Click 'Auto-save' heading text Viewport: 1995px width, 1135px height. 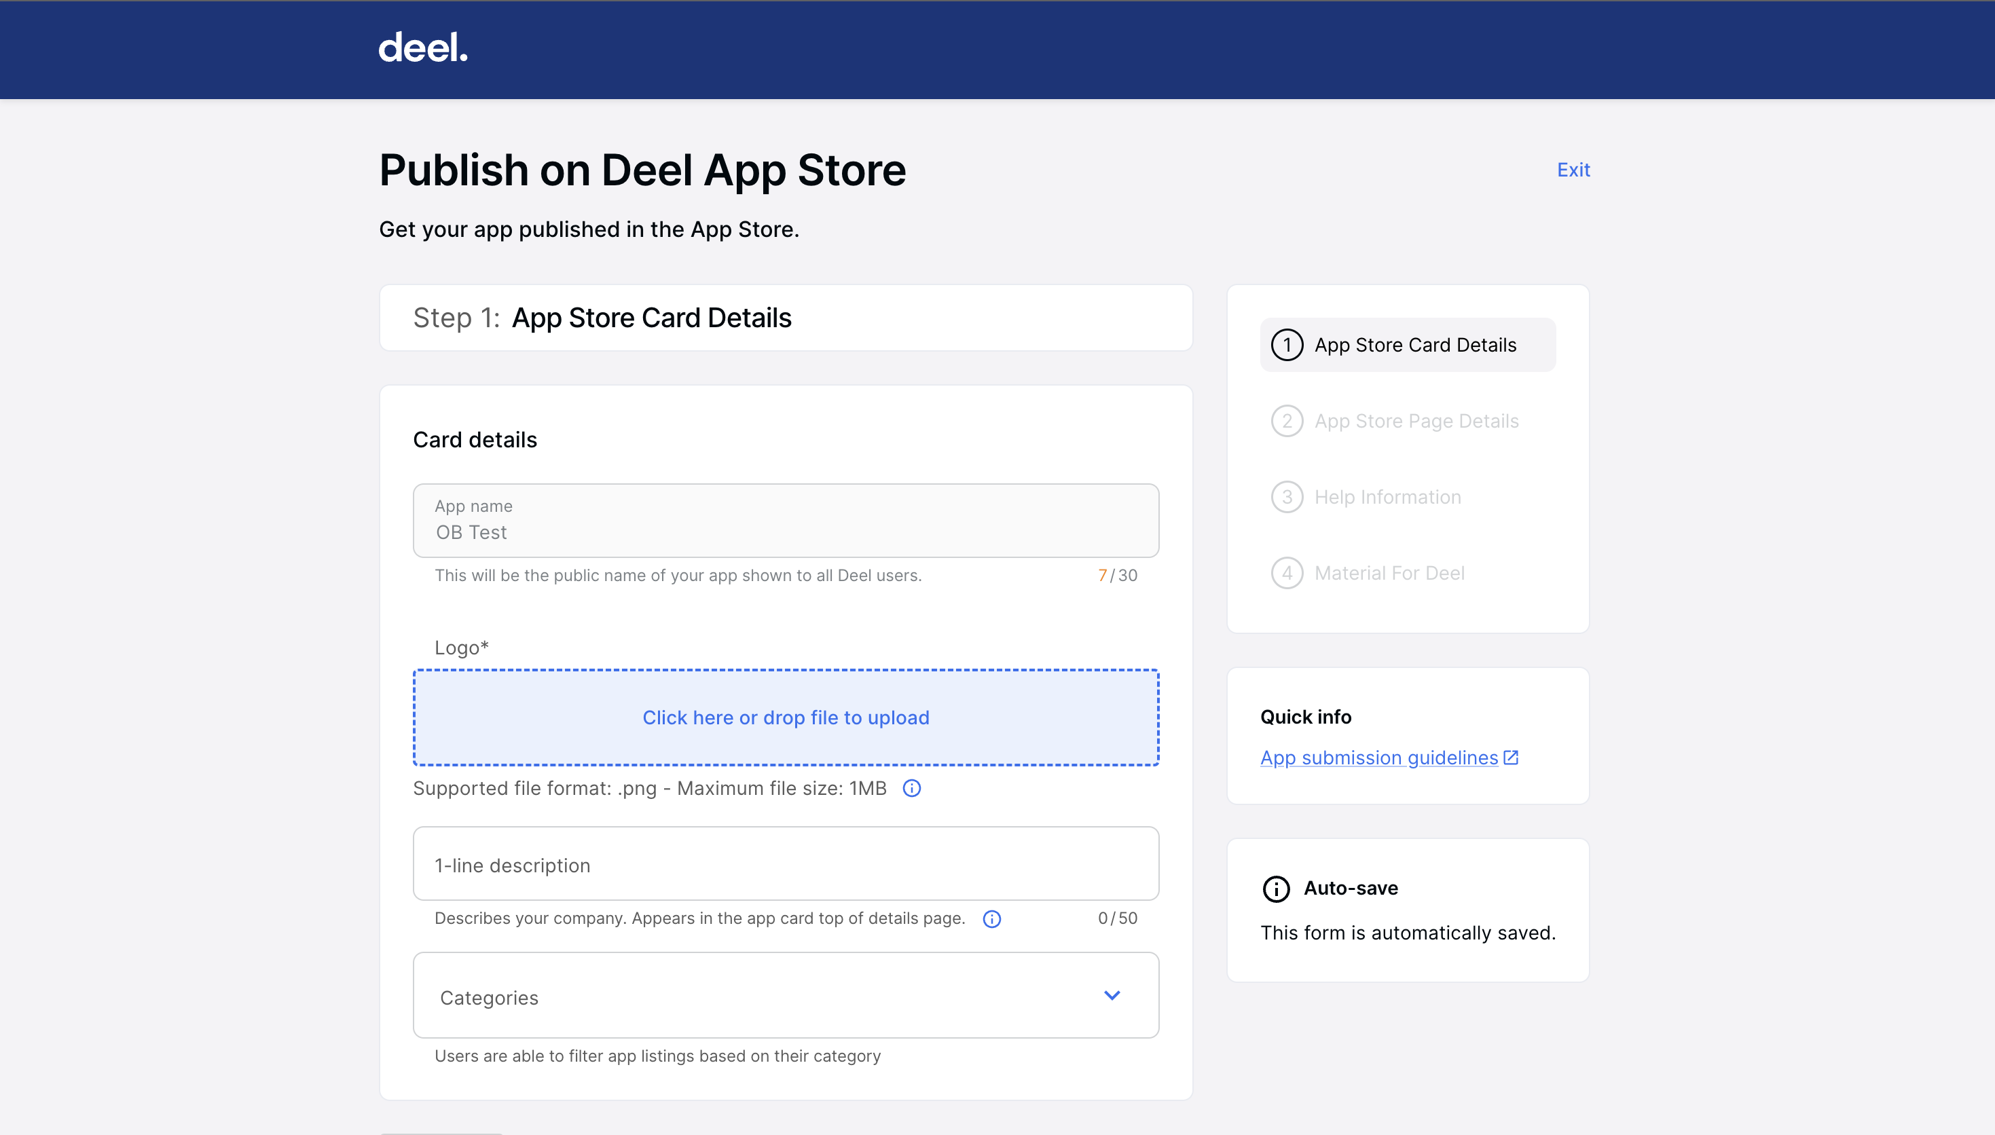tap(1351, 889)
